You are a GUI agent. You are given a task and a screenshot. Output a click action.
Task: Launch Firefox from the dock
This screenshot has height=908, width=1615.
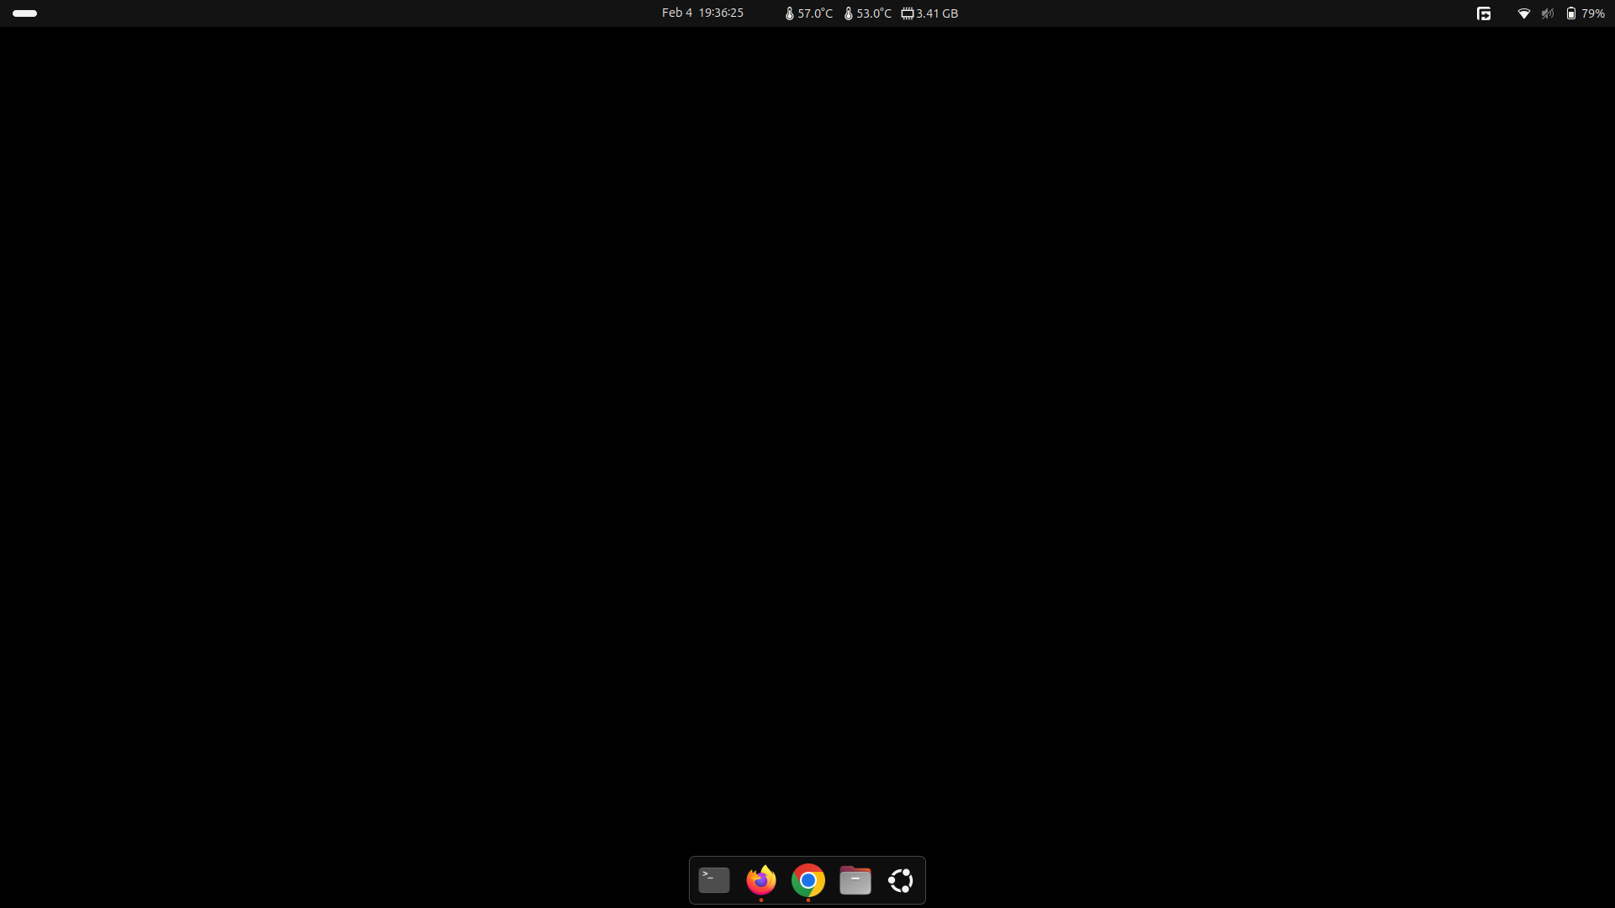click(x=761, y=880)
